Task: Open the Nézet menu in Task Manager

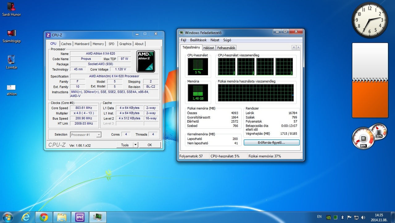Action: (215, 40)
